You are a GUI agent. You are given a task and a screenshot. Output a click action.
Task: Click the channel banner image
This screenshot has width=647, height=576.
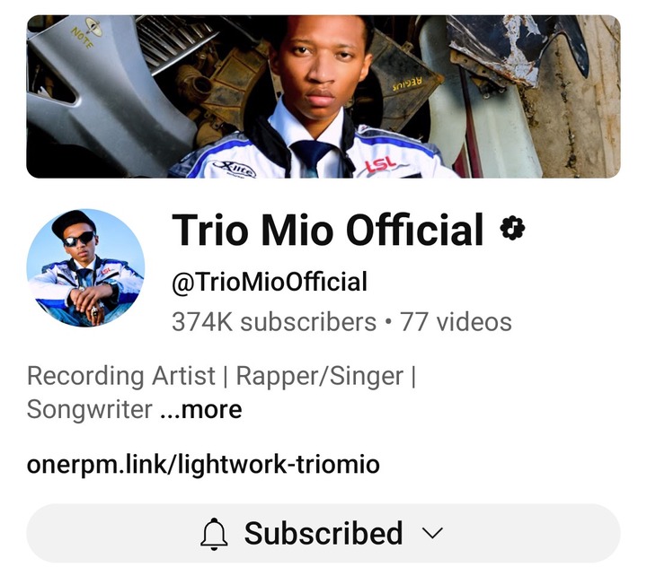coord(323,96)
